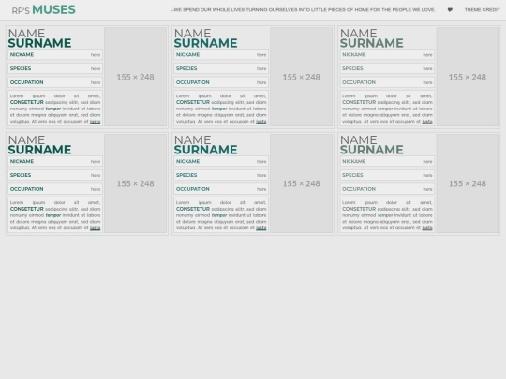Click the SURNAME heading of the top-right card

pos(371,43)
